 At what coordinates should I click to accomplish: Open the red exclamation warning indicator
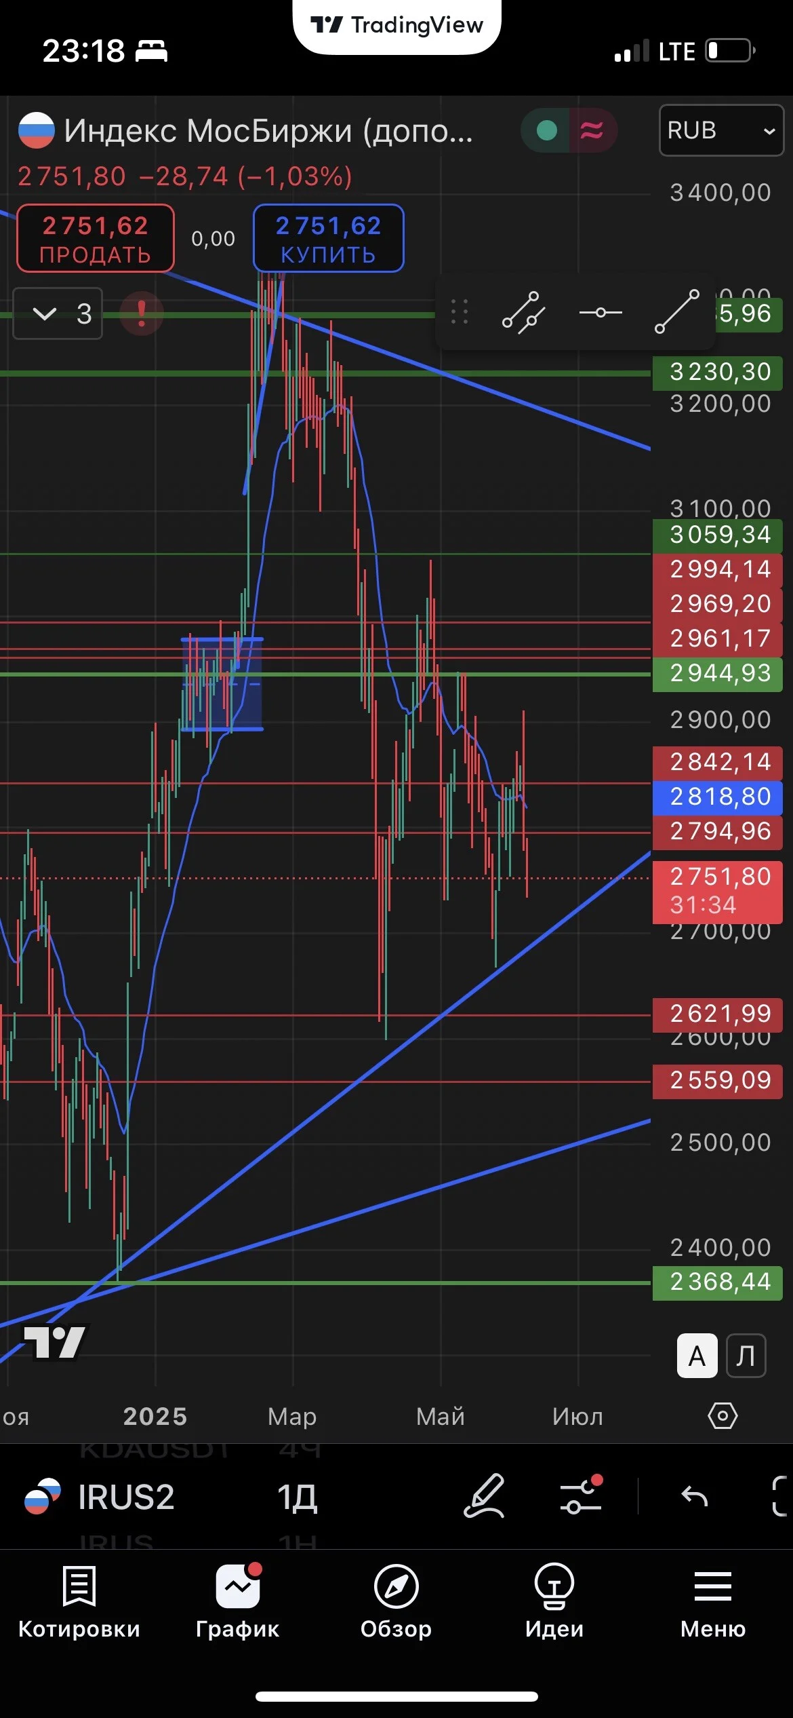click(142, 313)
